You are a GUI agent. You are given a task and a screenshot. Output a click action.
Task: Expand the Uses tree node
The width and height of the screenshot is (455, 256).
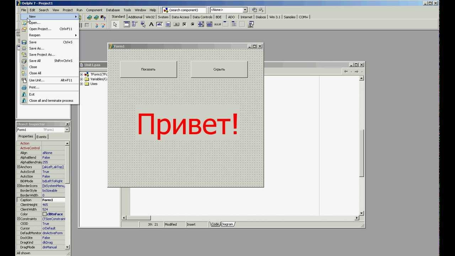pyautogui.click(x=81, y=84)
